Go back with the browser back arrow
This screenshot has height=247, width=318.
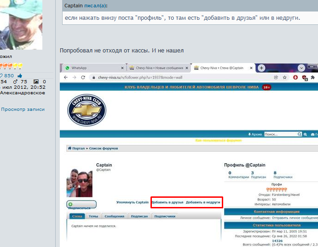66,77
